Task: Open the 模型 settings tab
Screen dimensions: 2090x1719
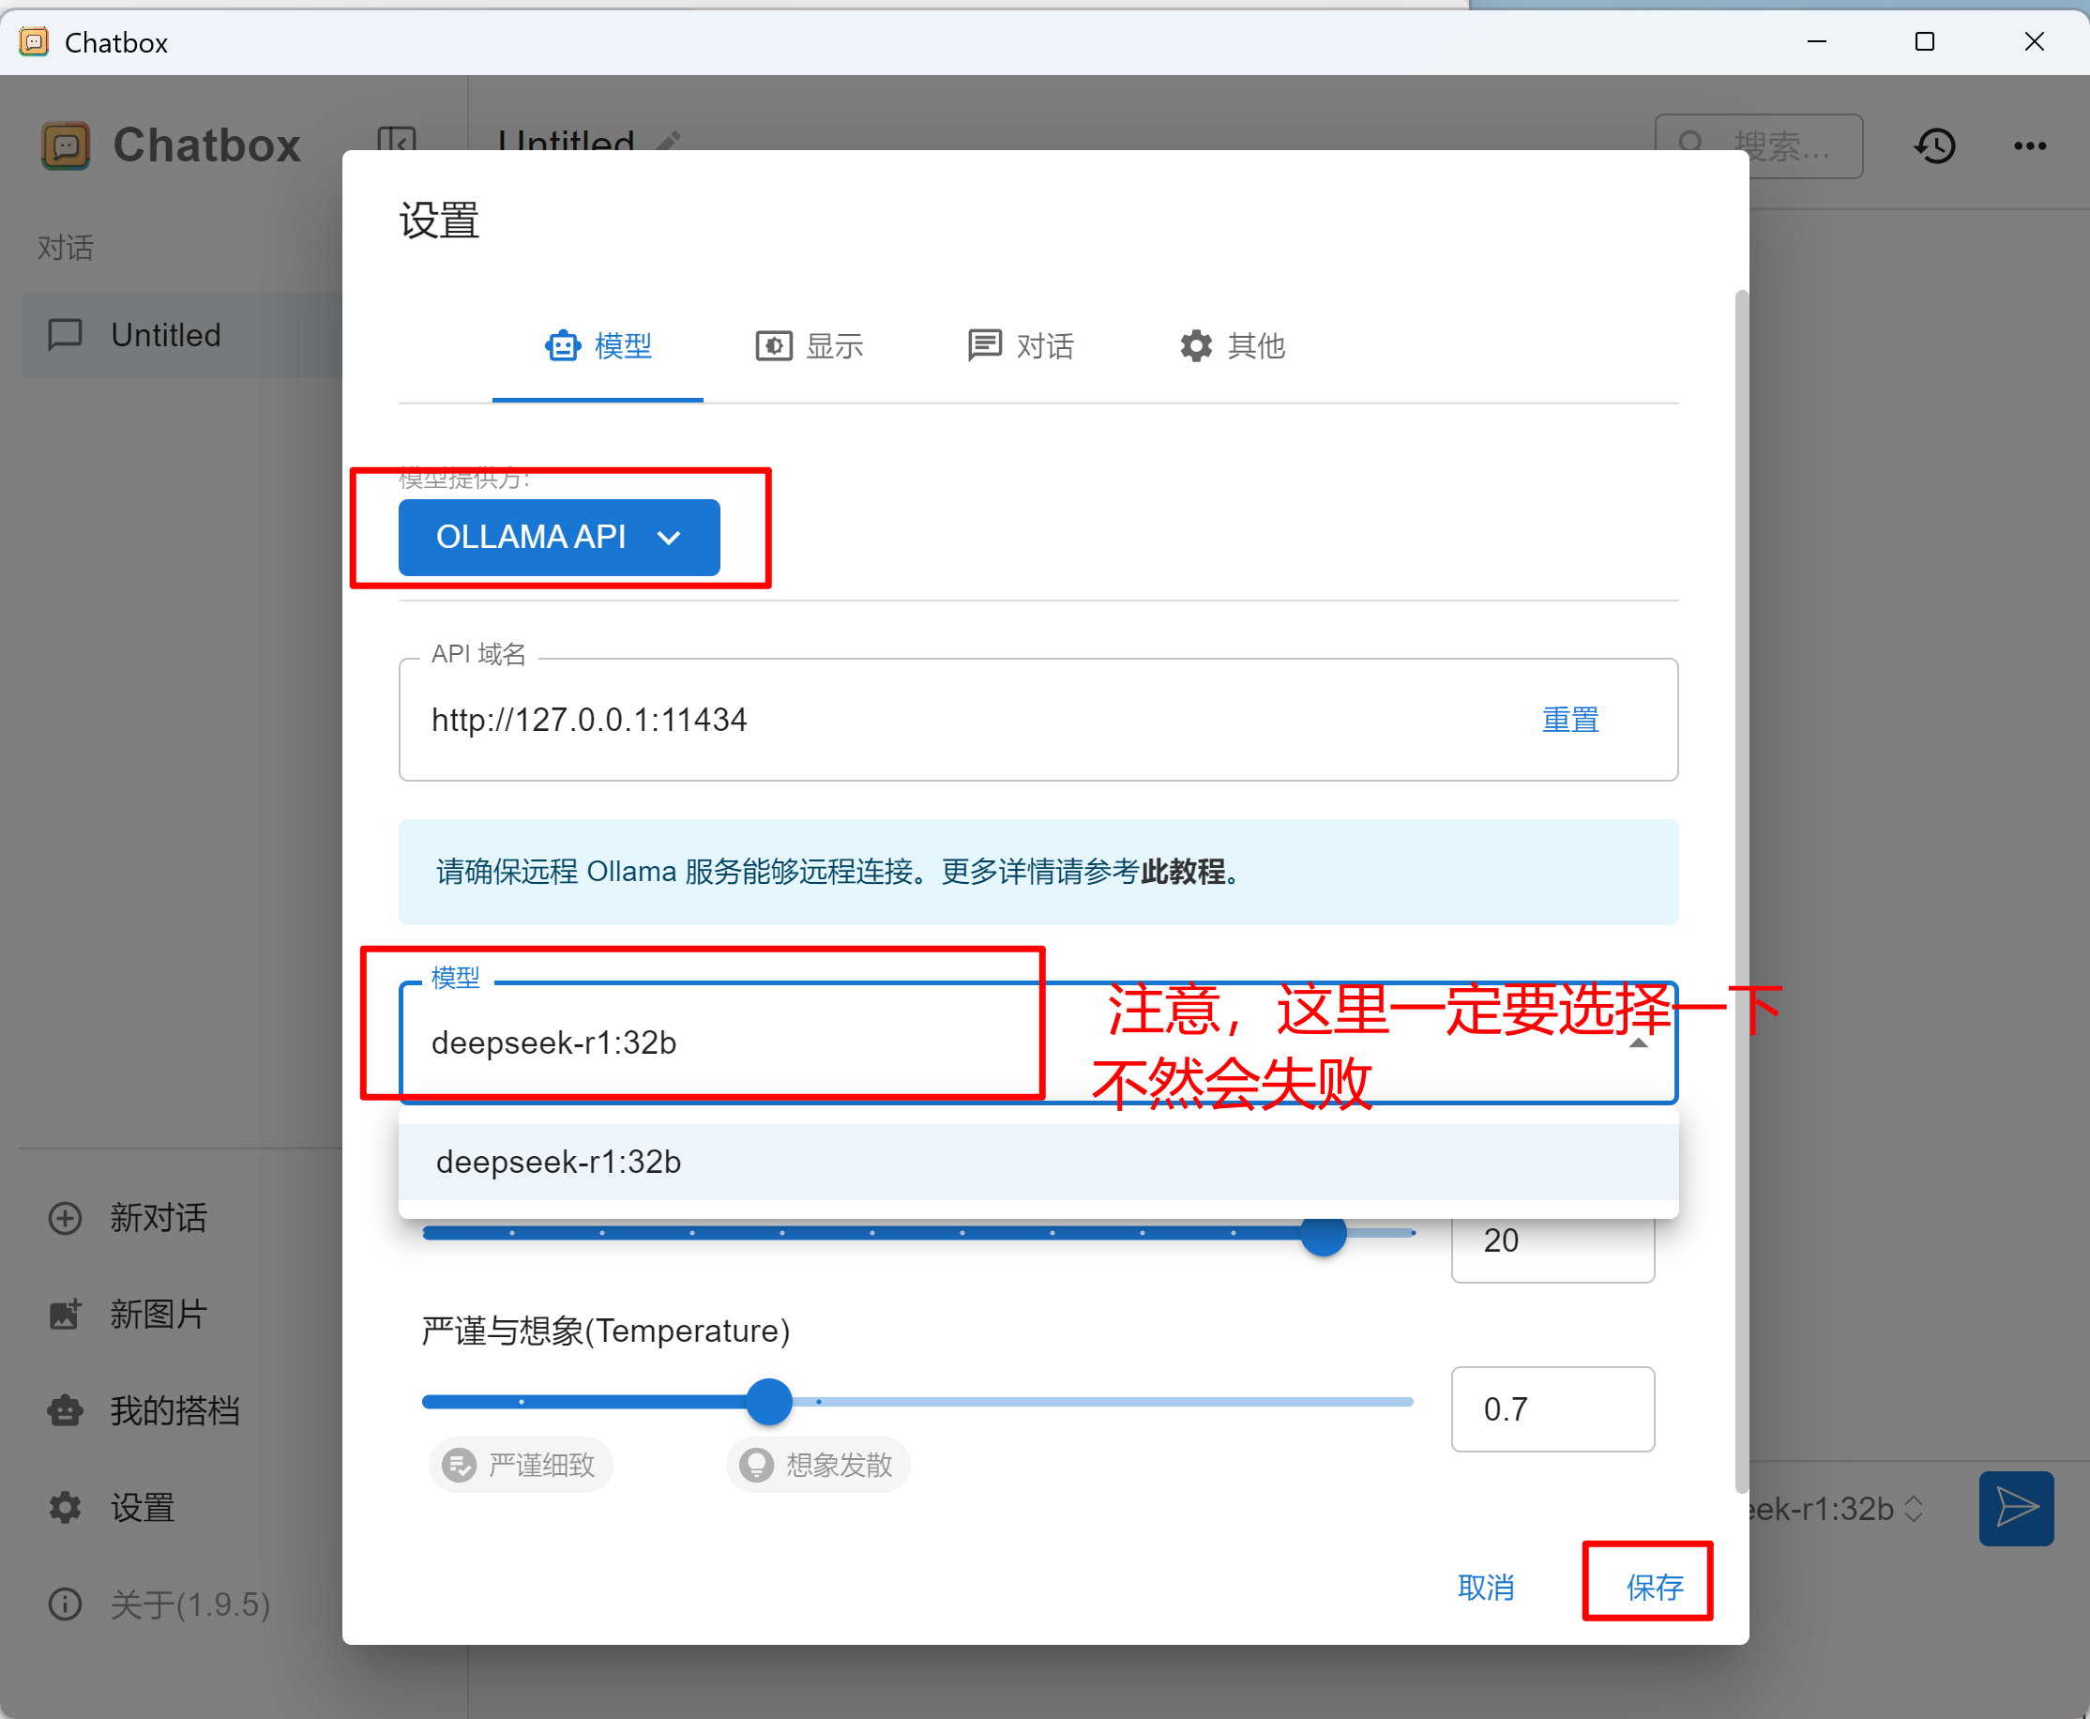Action: (x=598, y=345)
